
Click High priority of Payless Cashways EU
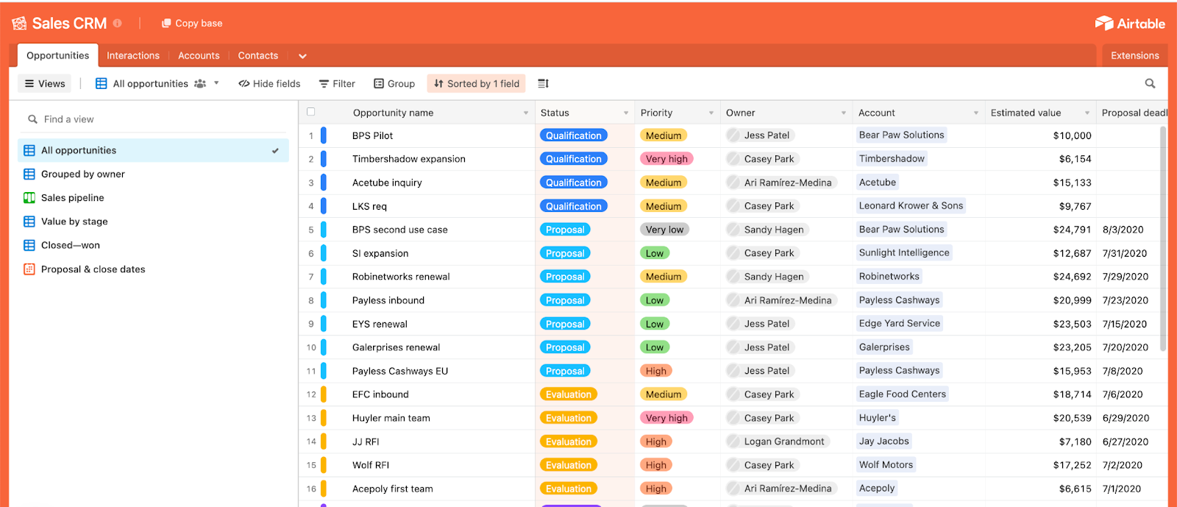pyautogui.click(x=655, y=371)
